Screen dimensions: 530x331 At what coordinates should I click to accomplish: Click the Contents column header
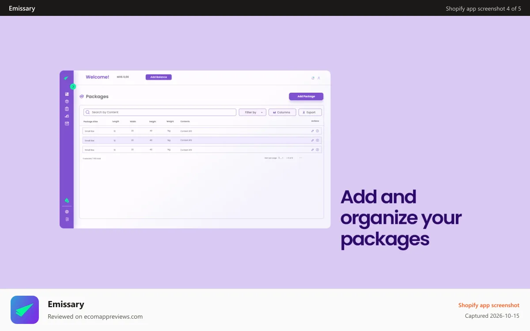click(x=185, y=121)
